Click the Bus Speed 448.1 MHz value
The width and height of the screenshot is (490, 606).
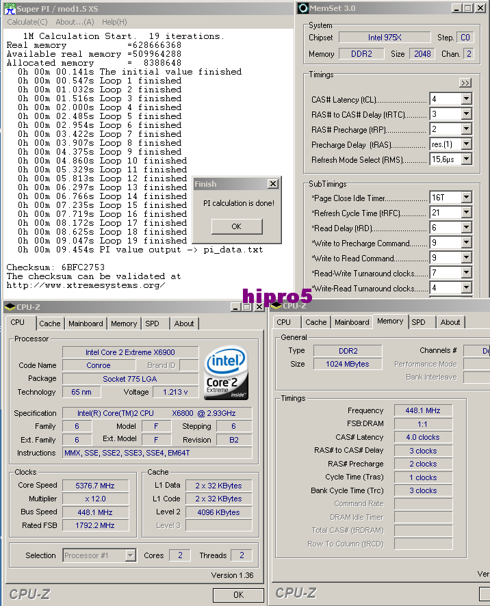(x=95, y=512)
